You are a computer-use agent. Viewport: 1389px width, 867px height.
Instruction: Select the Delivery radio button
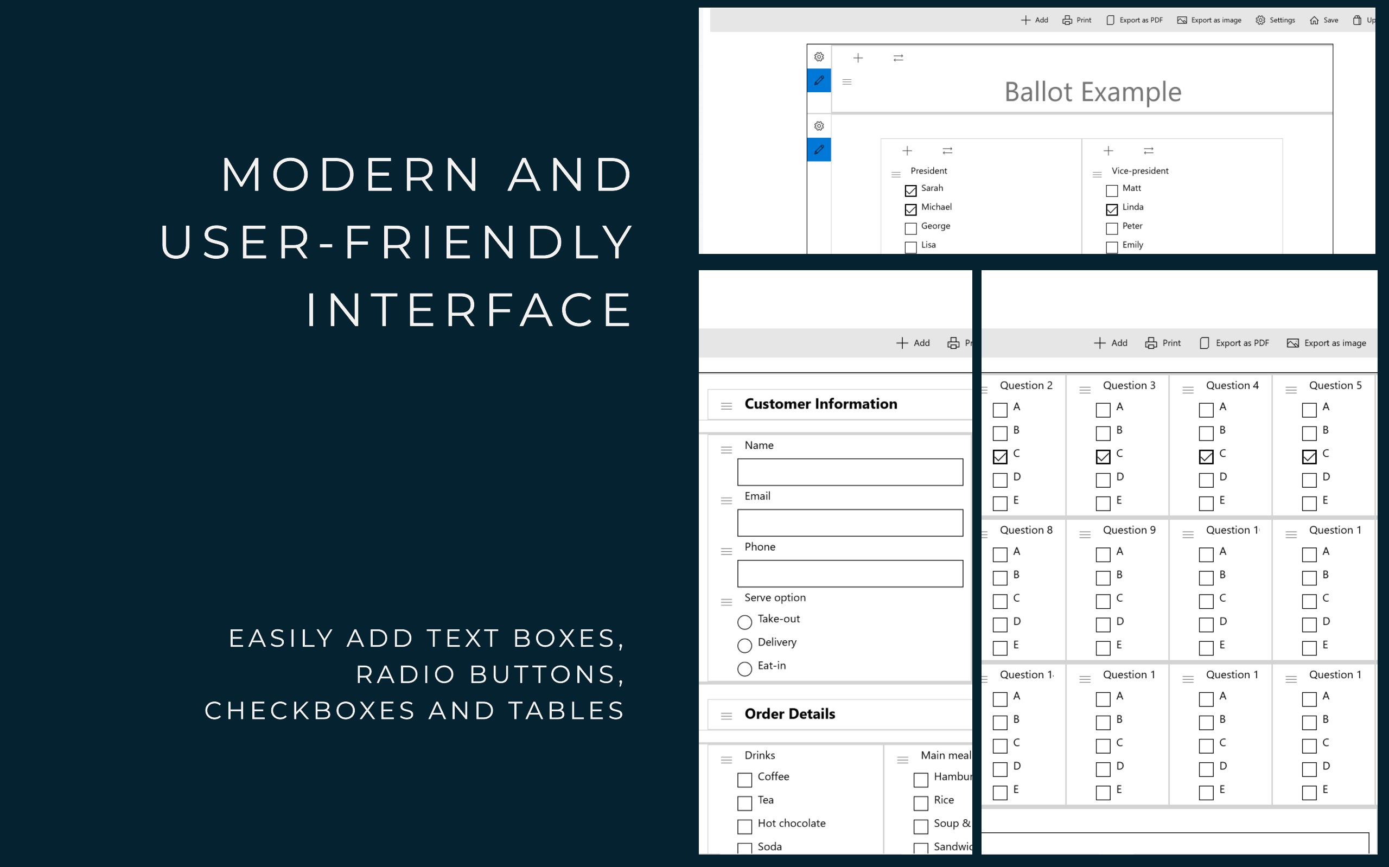[744, 646]
